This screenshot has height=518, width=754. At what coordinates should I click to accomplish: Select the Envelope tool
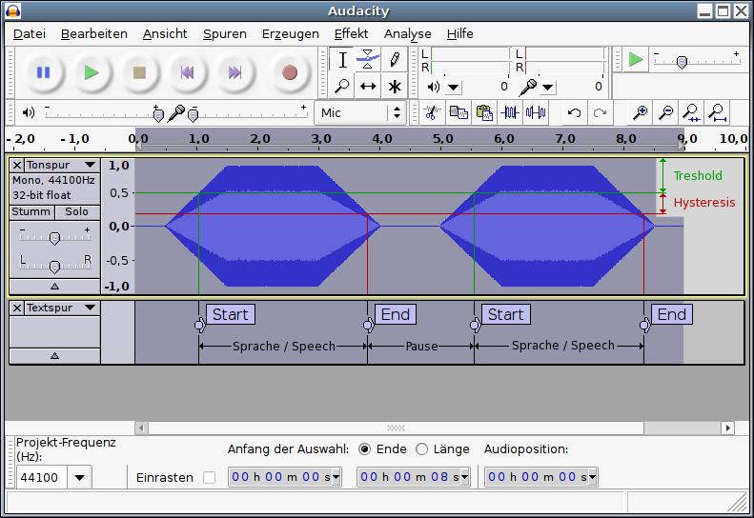[x=368, y=60]
